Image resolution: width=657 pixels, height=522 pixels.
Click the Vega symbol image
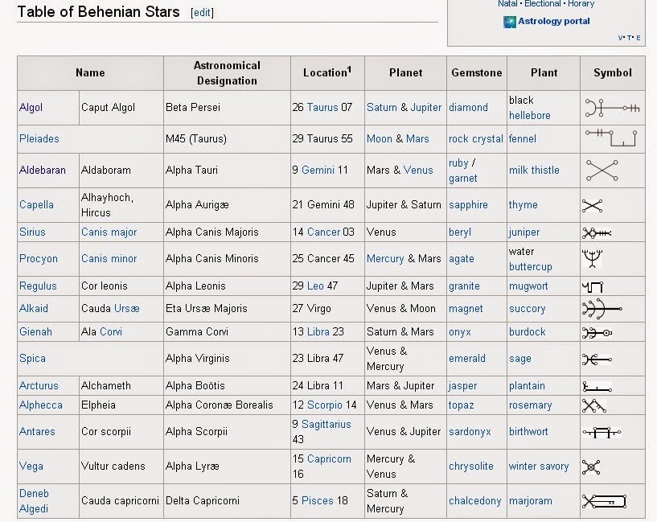click(593, 467)
